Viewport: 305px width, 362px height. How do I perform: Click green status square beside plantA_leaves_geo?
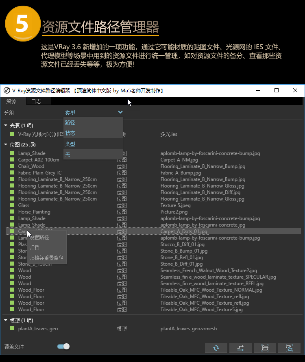(x=12, y=328)
